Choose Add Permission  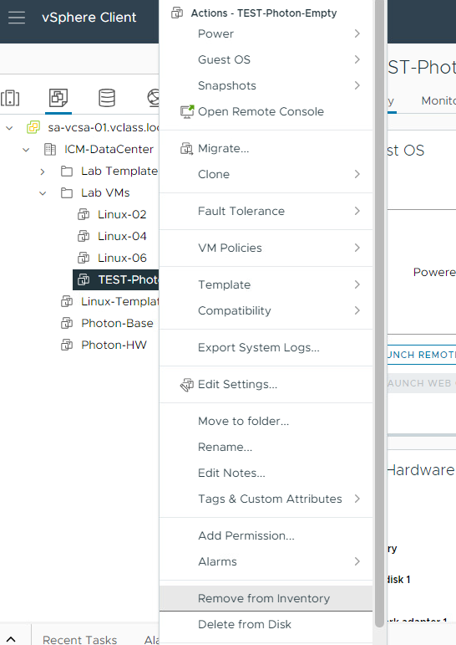[x=266, y=535]
